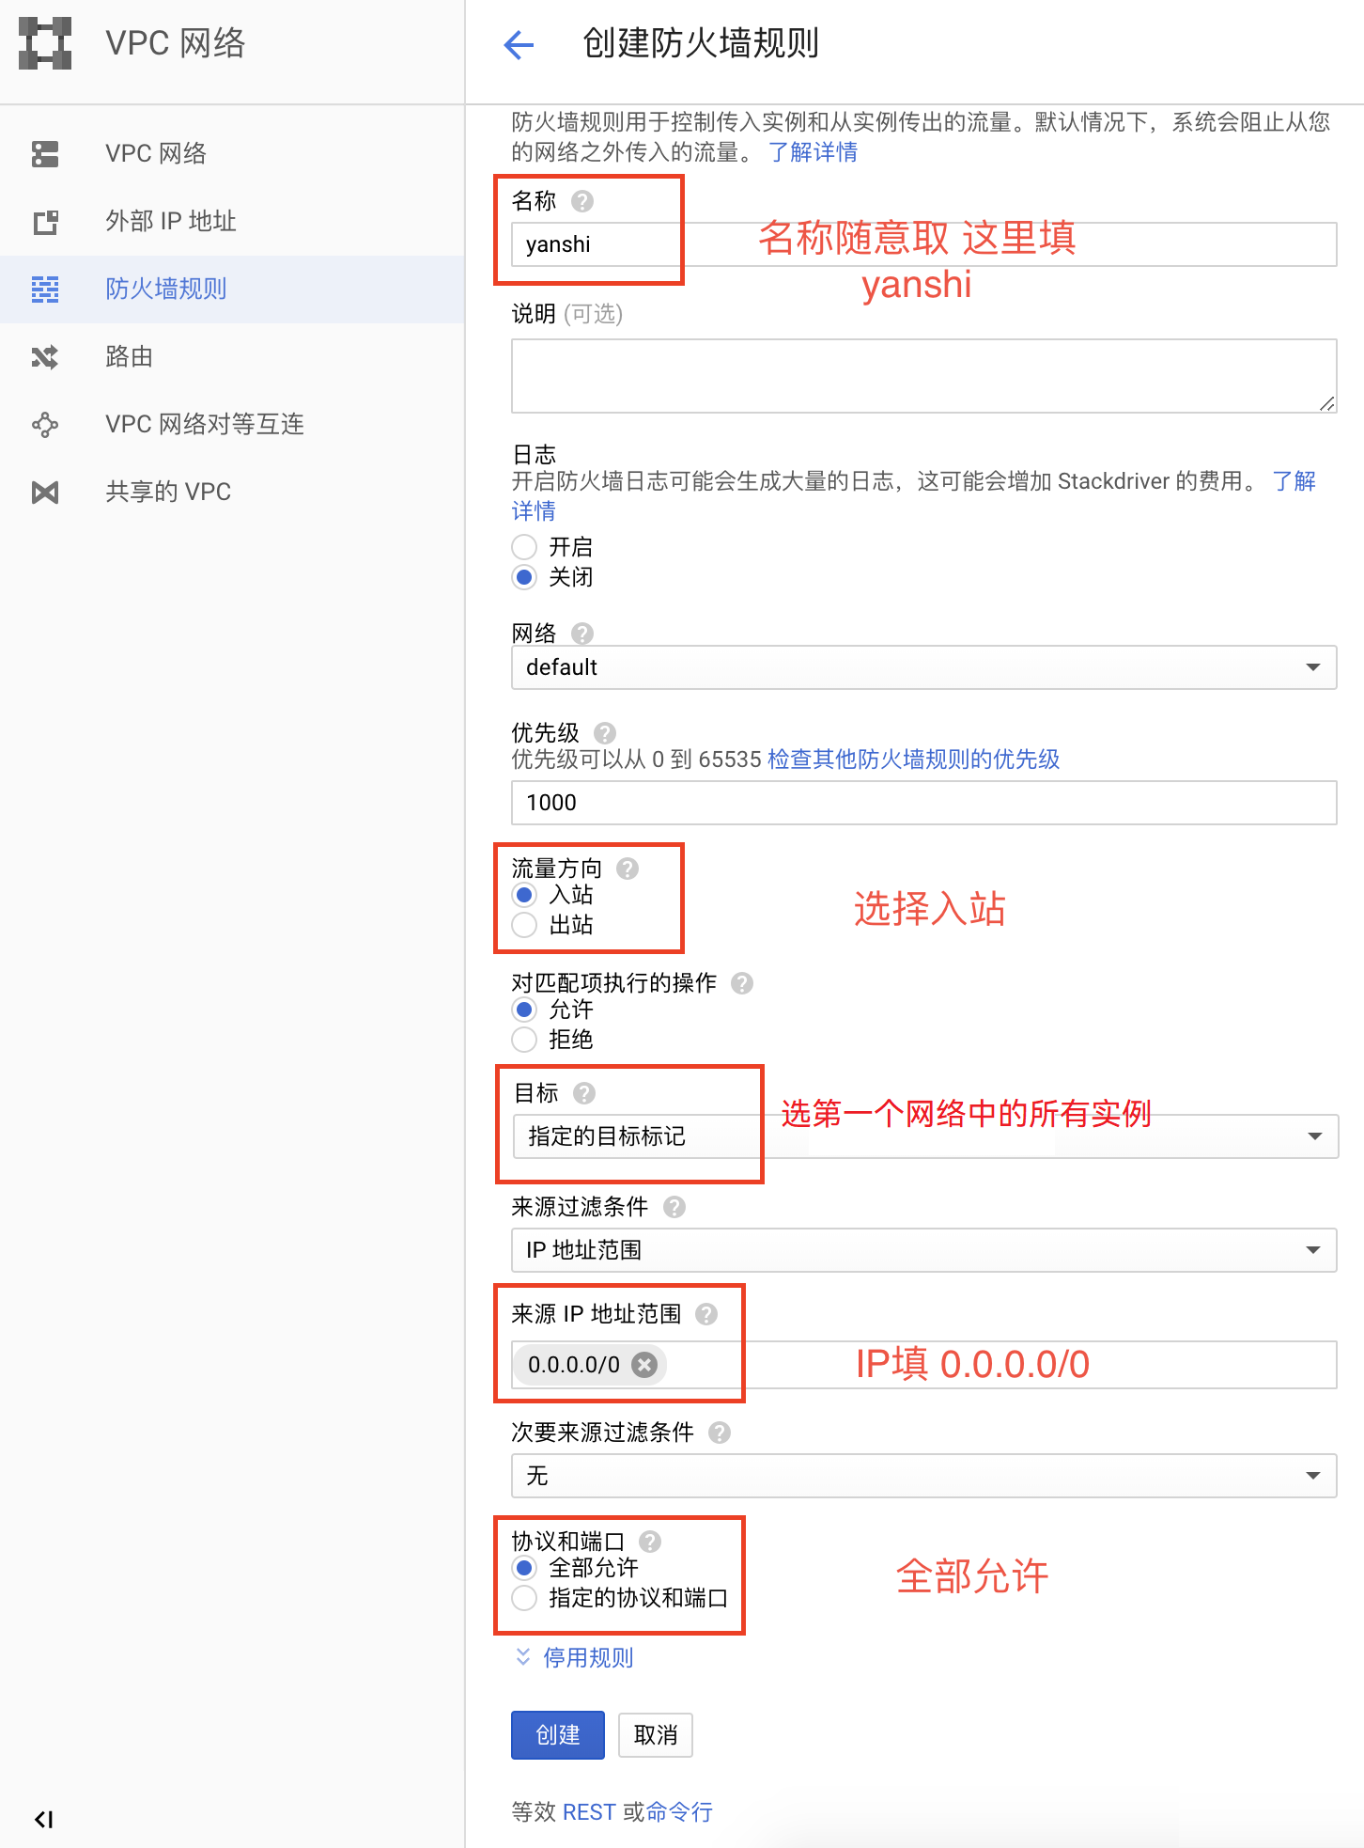1364x1848 pixels.
Task: Expand the 停用规则 section
Action: click(574, 1657)
